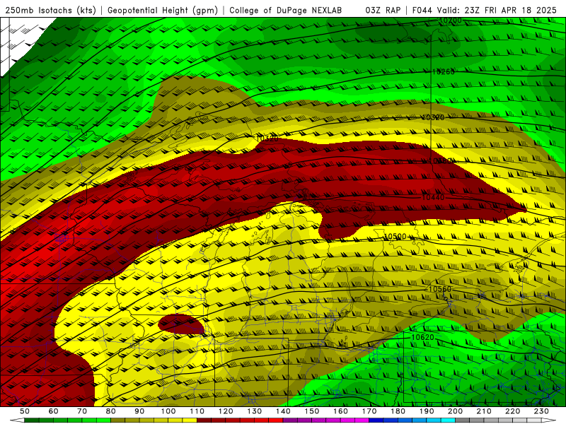Viewport: 566px width, 424px height.
Task: Click the 130 value on the color scale
Action: click(x=254, y=411)
